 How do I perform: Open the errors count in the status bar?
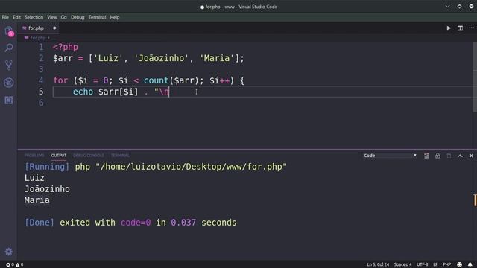pyautogui.click(x=10, y=265)
